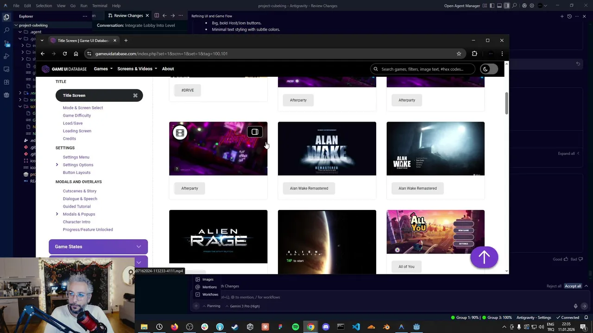Open Chrome home page button
593x333 pixels.
(x=76, y=54)
